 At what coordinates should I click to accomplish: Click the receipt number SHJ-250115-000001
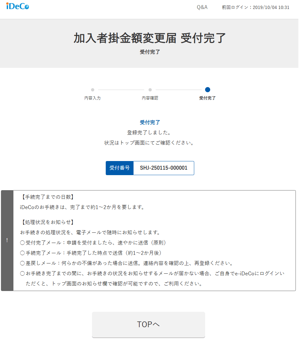tap(164, 168)
